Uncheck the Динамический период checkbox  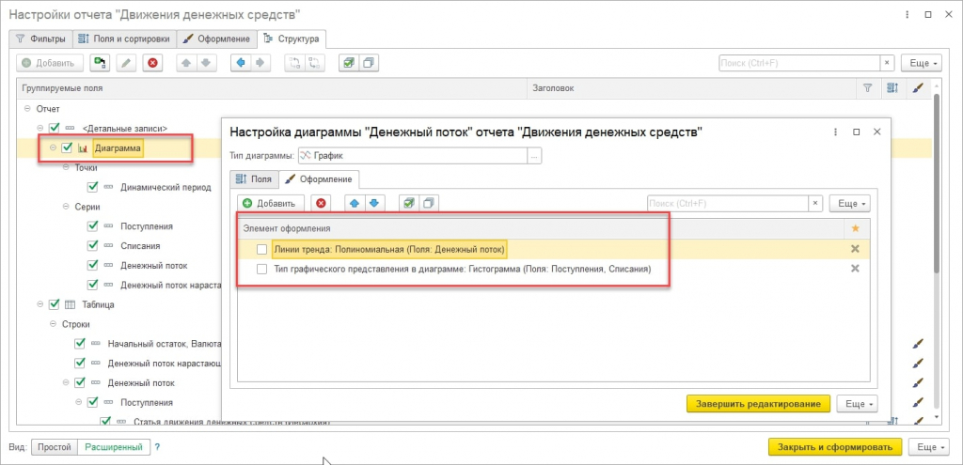pos(93,187)
